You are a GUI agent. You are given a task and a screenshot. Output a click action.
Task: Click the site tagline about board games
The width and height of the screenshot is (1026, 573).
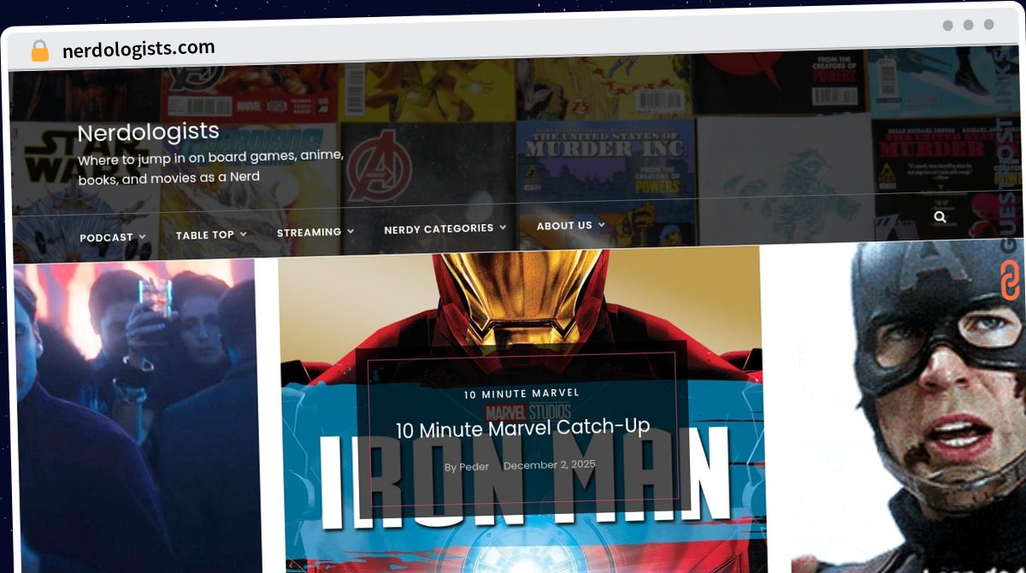211,167
